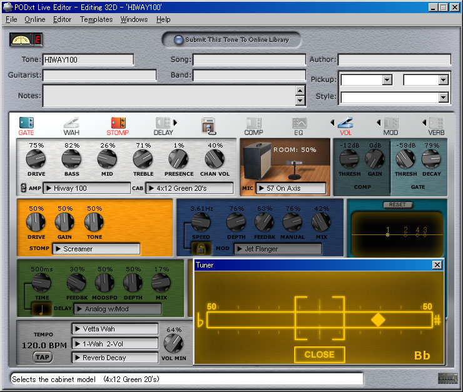Click the arrow left of MOD icon

pyautogui.click(x=379, y=123)
